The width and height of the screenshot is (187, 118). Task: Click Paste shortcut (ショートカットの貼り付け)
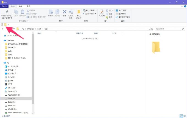36,17
